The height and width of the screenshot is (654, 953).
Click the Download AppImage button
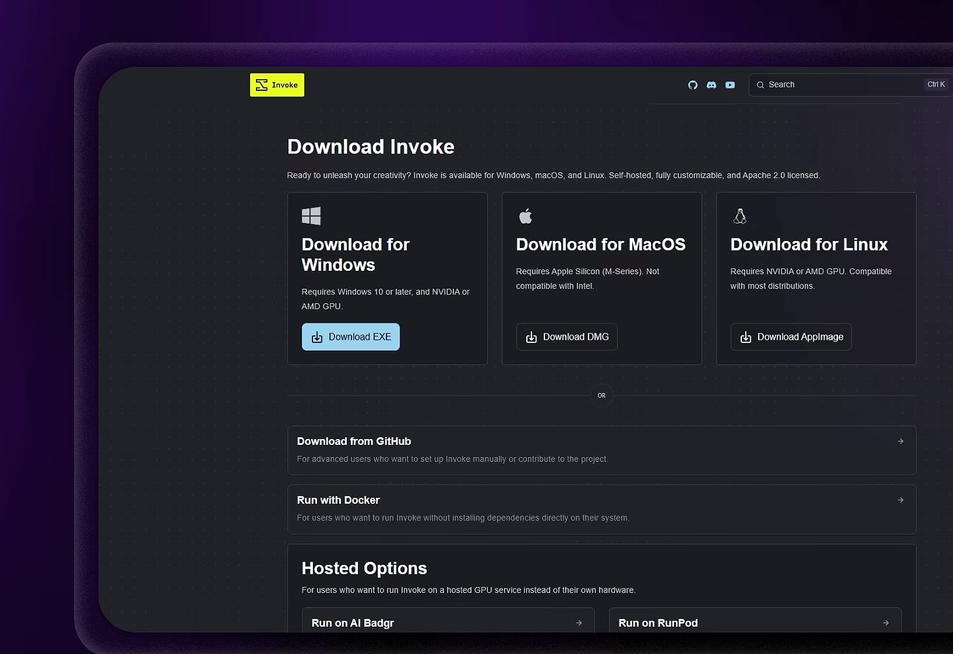tap(791, 337)
